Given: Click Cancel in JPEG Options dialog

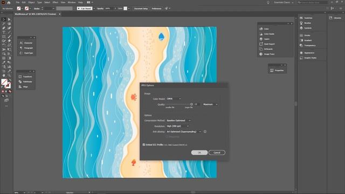Looking at the screenshot, I should [x=217, y=153].
